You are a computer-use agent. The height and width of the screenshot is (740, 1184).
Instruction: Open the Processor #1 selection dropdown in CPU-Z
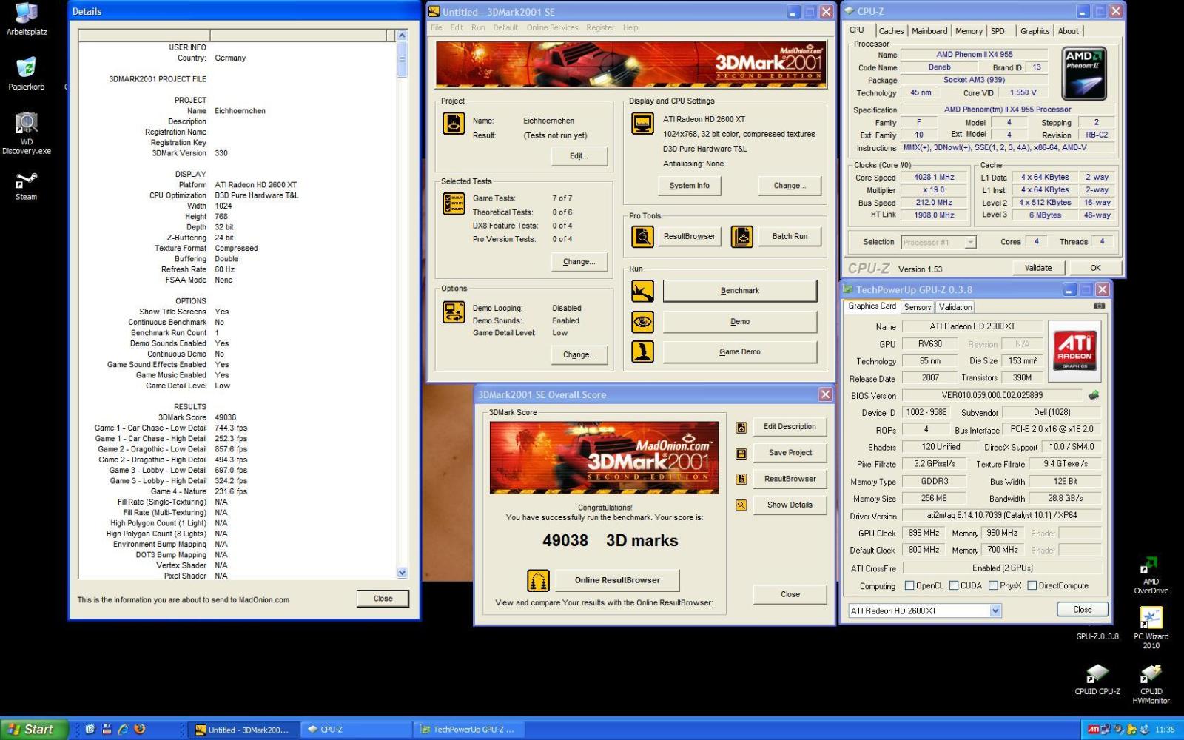[x=970, y=242]
